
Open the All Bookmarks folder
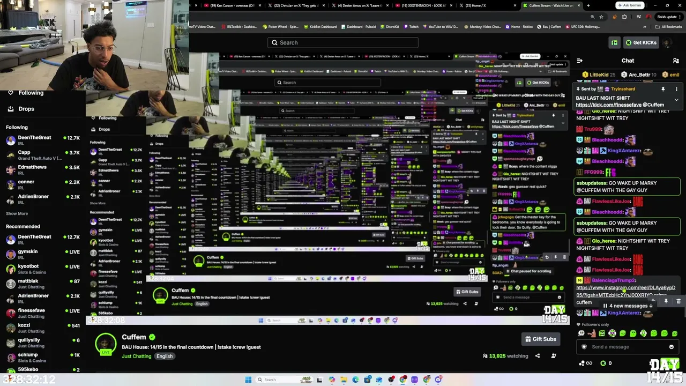(668, 27)
